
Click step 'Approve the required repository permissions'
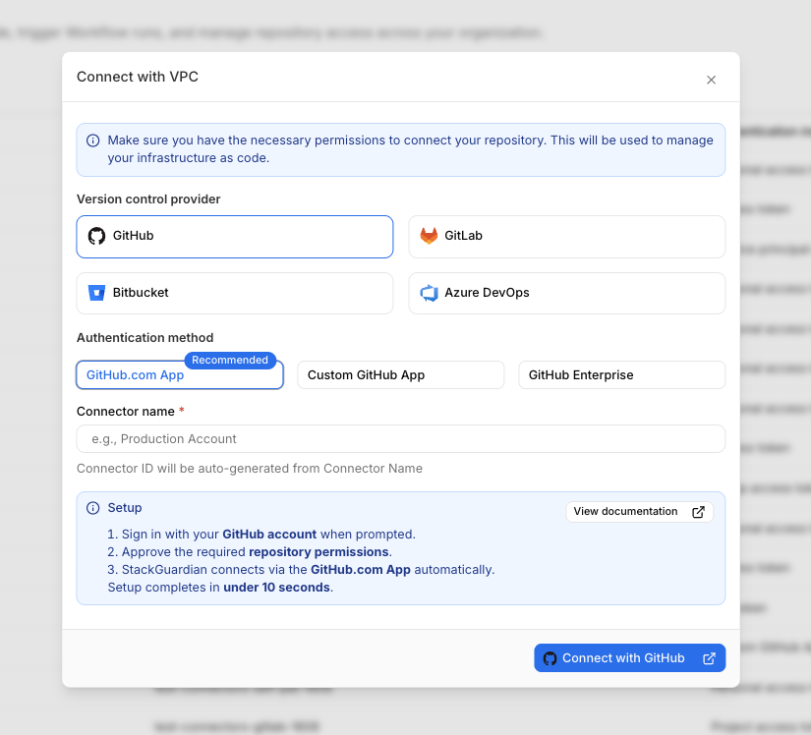(250, 551)
